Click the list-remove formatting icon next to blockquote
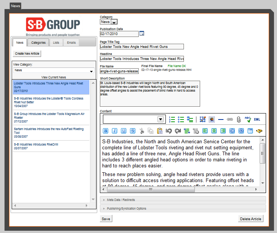This screenshot has width=277, height=233. (x=196, y=131)
